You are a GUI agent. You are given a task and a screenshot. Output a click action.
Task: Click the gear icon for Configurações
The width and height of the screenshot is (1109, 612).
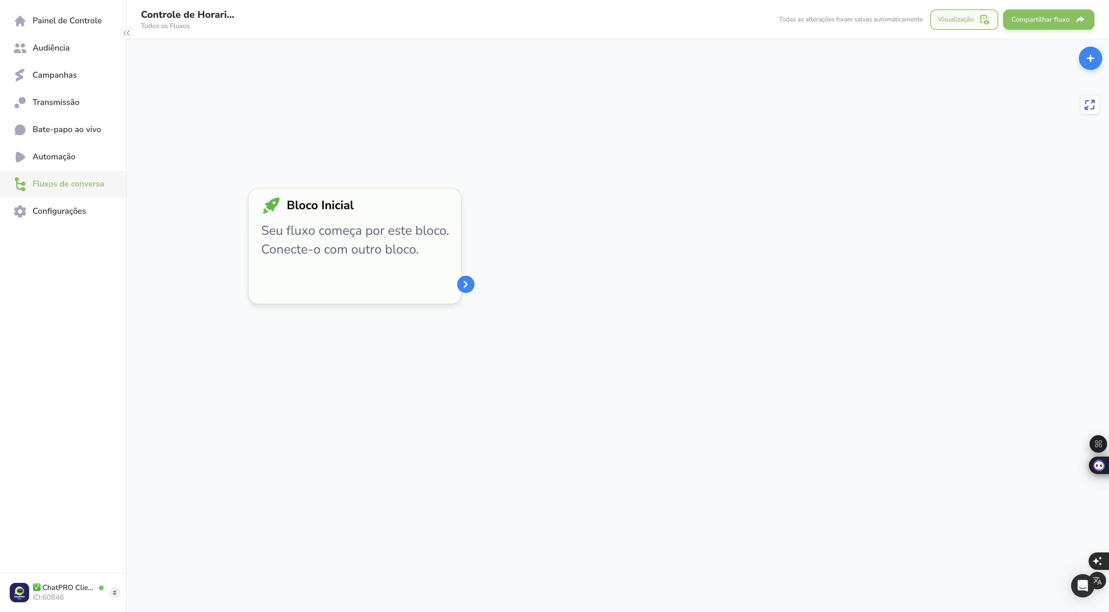pos(20,211)
